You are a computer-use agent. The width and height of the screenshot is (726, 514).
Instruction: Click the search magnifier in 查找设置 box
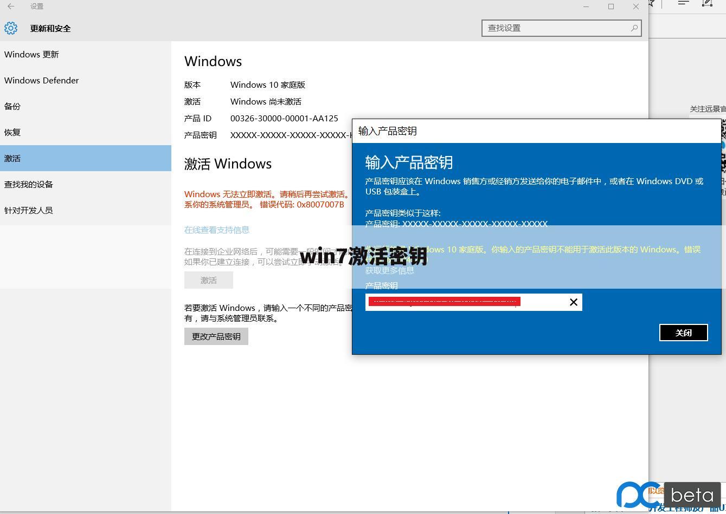(634, 28)
